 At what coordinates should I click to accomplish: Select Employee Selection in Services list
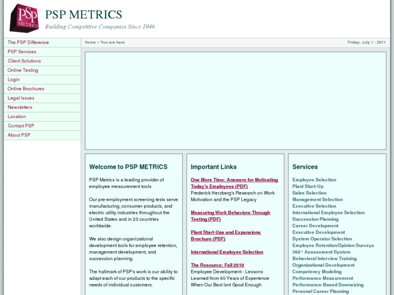[314, 180]
